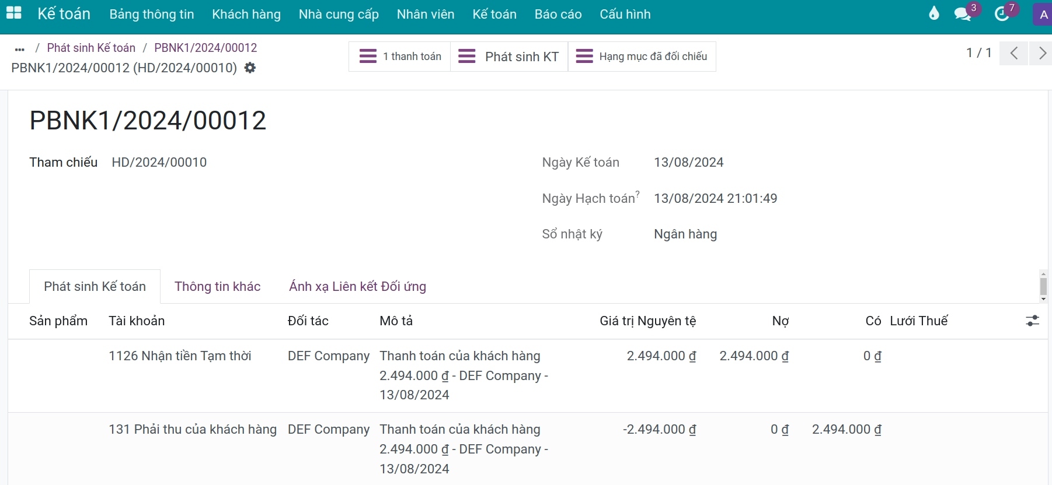Click the HD/2024/00010 reference value
Image resolution: width=1052 pixels, height=485 pixels.
pyautogui.click(x=159, y=162)
